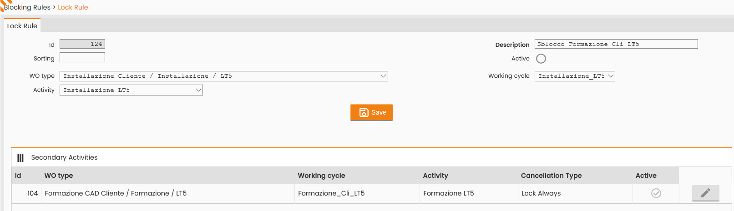Click the floppy disk icon on Save
The height and width of the screenshot is (211, 734).
tap(364, 112)
